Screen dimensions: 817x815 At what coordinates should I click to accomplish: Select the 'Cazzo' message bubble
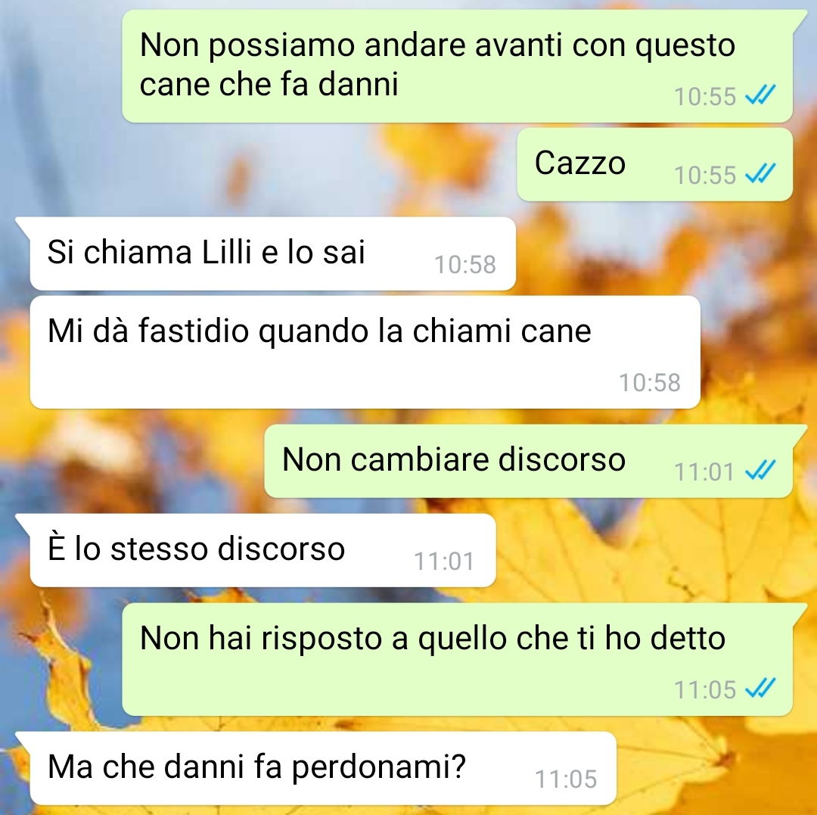click(x=655, y=165)
